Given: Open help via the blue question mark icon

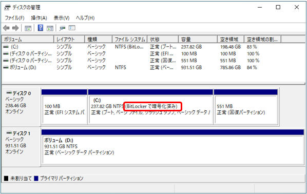Looking at the screenshot, I should [41, 28].
